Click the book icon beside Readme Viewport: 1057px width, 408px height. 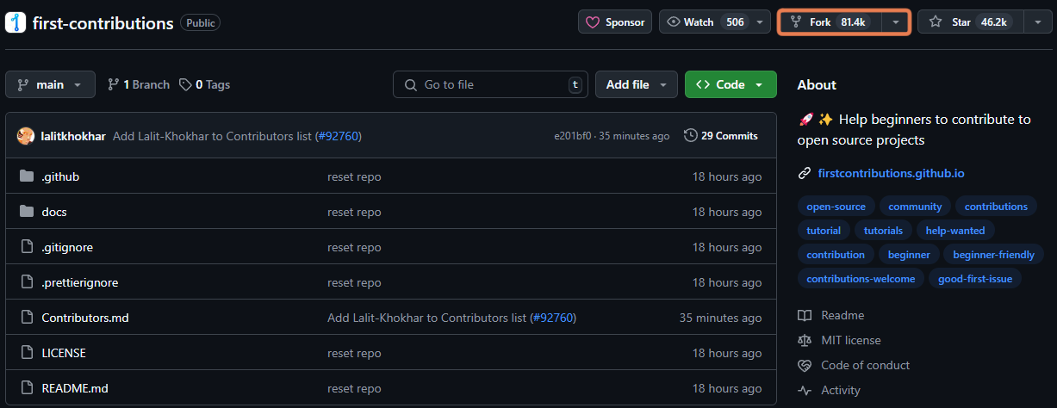[x=805, y=315]
